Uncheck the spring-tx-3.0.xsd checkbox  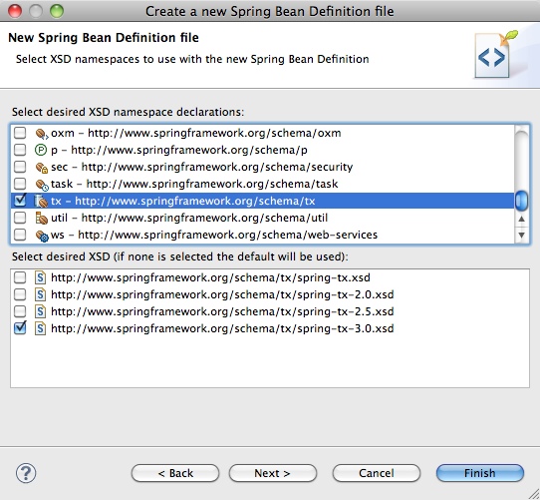click(x=20, y=327)
